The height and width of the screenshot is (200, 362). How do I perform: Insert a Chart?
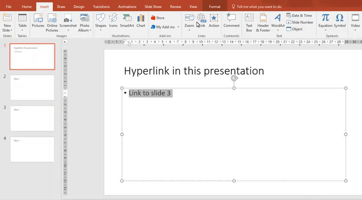pos(141,21)
